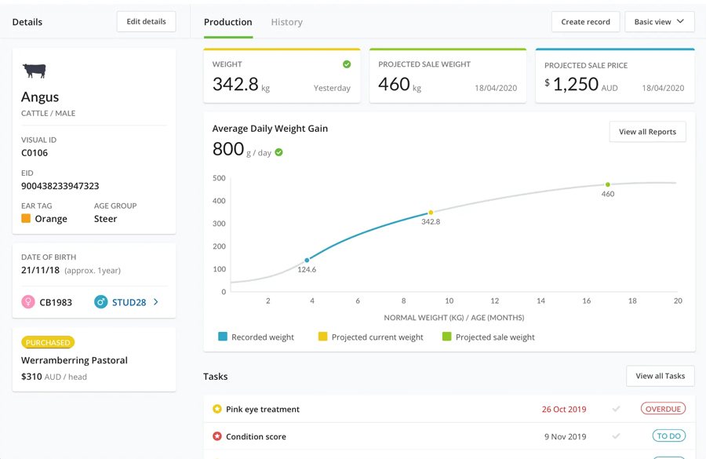Open the STUD28 sire link
Screen dimensions: 706x459
[129, 302]
